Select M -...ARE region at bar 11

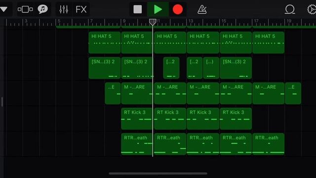170,93
